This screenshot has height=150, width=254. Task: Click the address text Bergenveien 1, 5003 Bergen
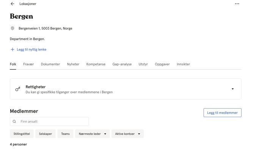(45, 28)
